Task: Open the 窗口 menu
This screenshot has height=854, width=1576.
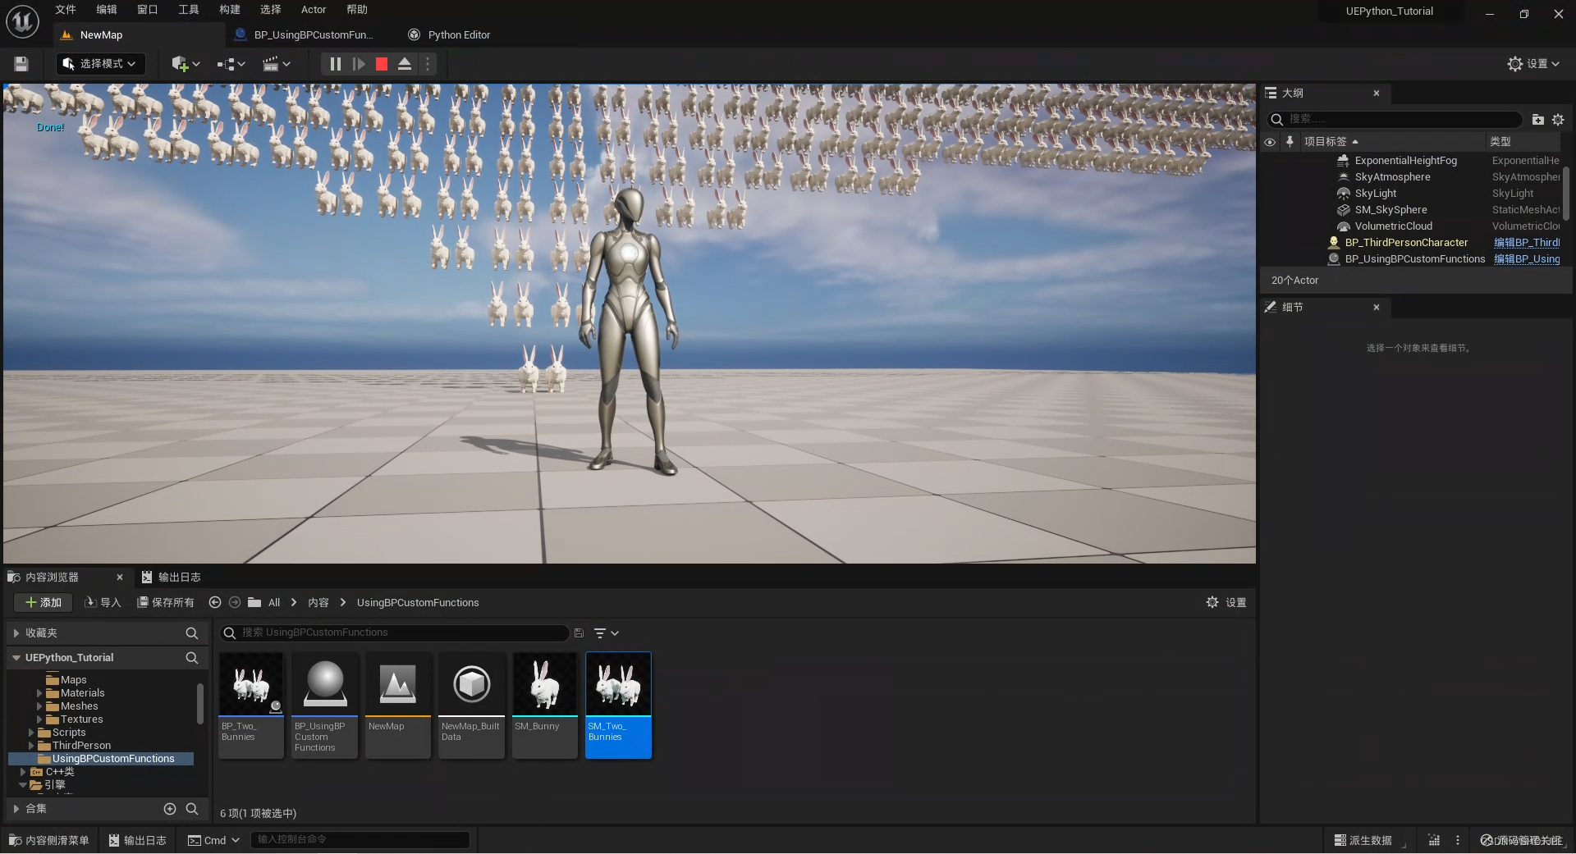Action: tap(148, 10)
